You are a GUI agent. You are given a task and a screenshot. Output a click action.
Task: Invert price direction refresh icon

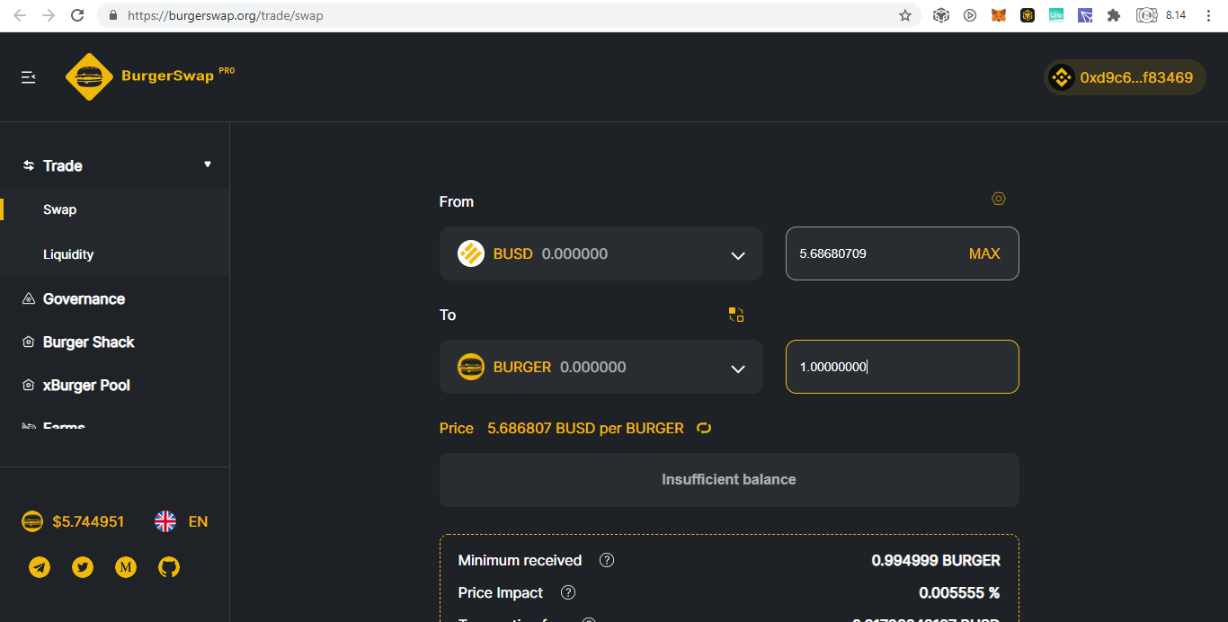[x=704, y=428]
